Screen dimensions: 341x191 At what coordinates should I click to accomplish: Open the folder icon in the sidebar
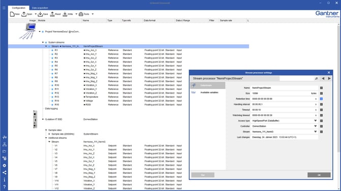pyautogui.click(x=5, y=151)
